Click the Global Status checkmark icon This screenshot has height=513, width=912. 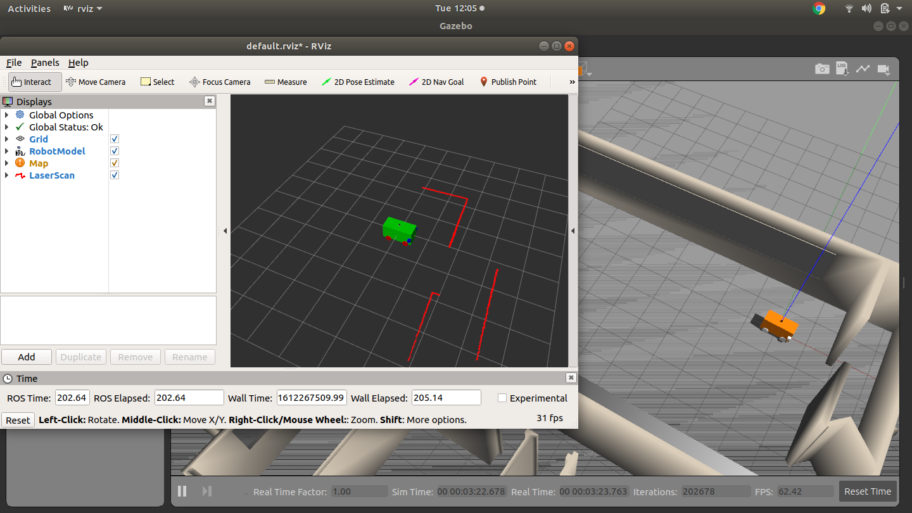[x=20, y=127]
